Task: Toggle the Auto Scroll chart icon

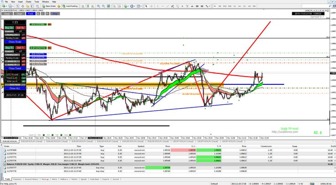Action: pos(115,6)
